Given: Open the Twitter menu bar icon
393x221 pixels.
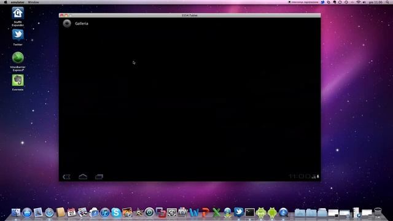Looking at the screenshot, I should pyautogui.click(x=323, y=2).
